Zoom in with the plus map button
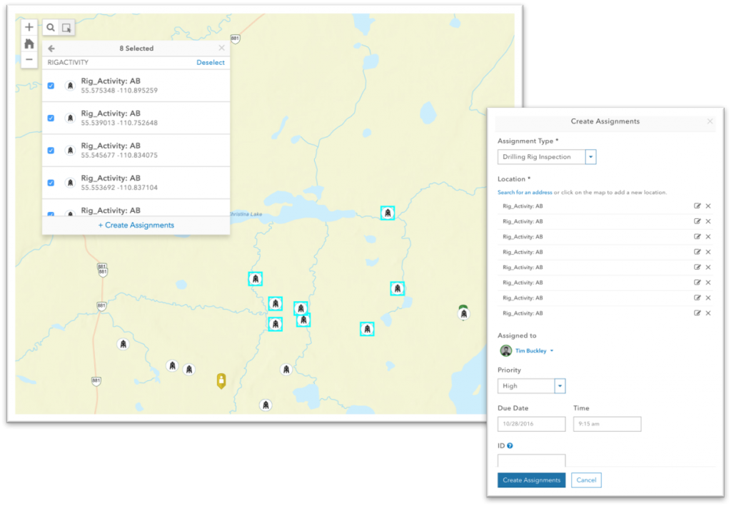 (29, 27)
